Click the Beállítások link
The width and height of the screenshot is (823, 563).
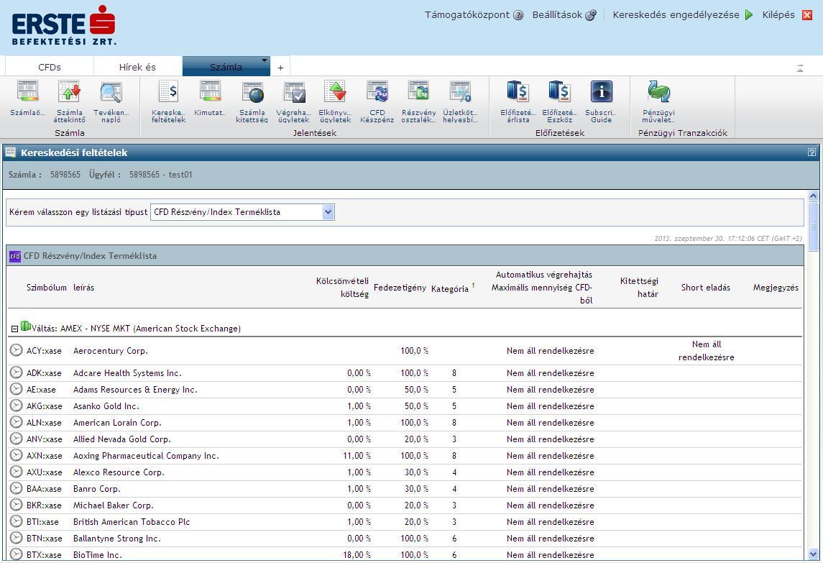coord(557,14)
